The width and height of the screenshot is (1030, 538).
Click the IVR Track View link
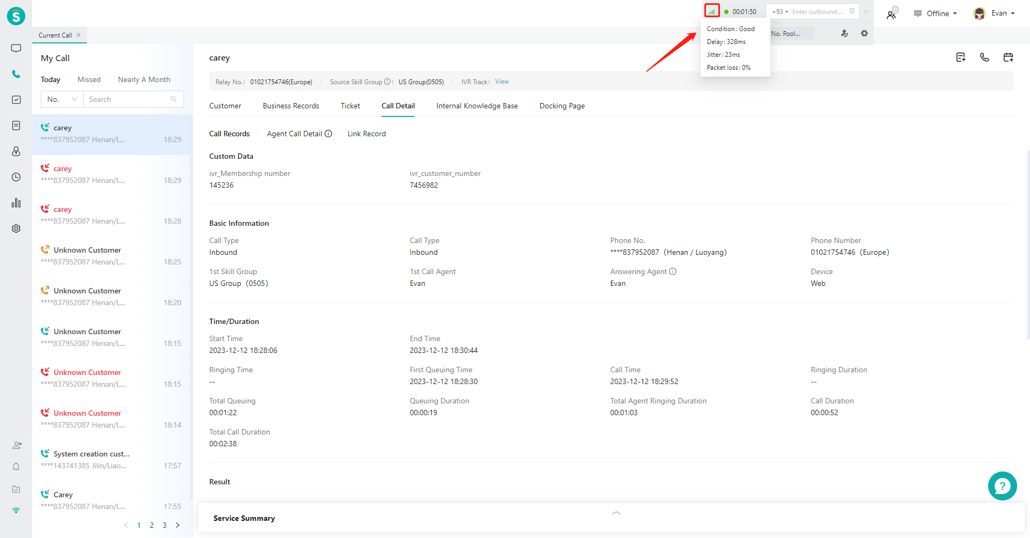[502, 82]
